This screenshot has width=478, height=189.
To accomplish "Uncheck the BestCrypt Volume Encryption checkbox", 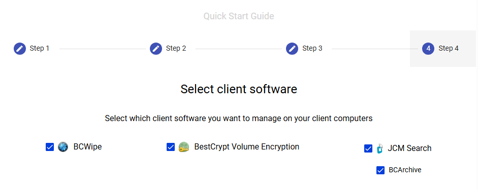I will pyautogui.click(x=171, y=147).
